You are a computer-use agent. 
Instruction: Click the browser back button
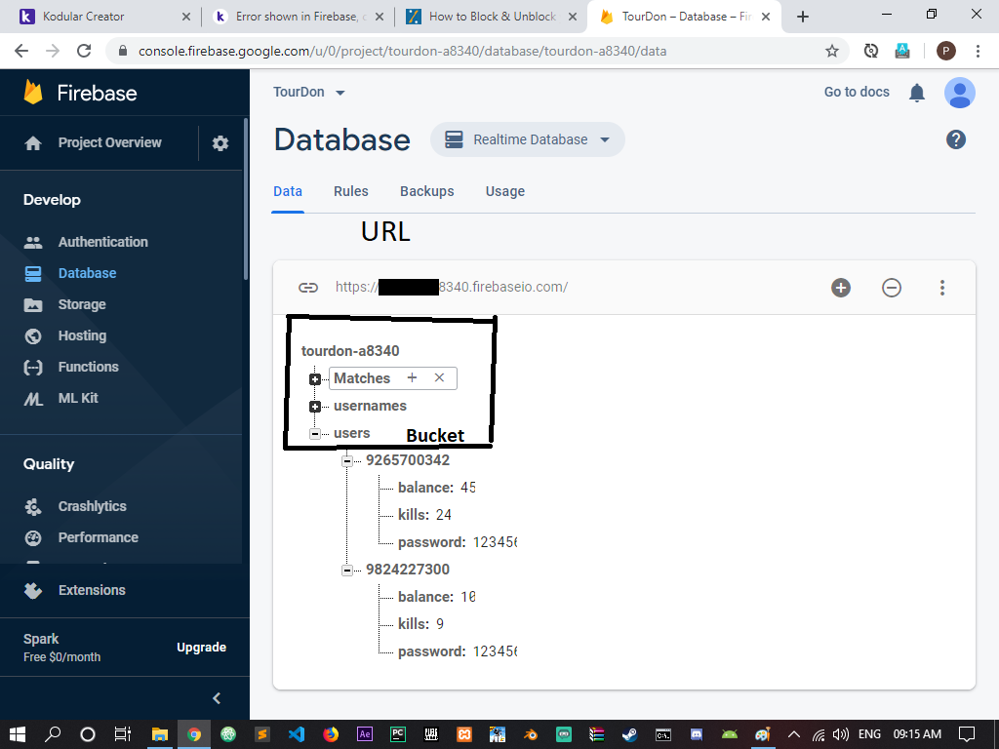coord(21,51)
